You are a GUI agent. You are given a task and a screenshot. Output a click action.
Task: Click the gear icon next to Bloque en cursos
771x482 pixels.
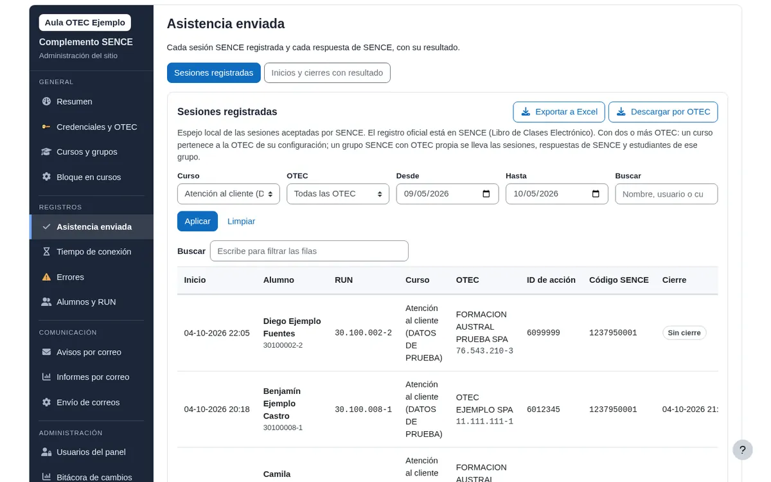pos(46,177)
